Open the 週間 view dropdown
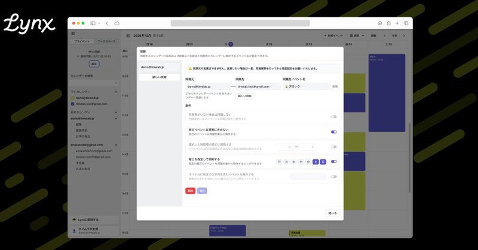Screen dimensions: 478x250 click(x=357, y=36)
